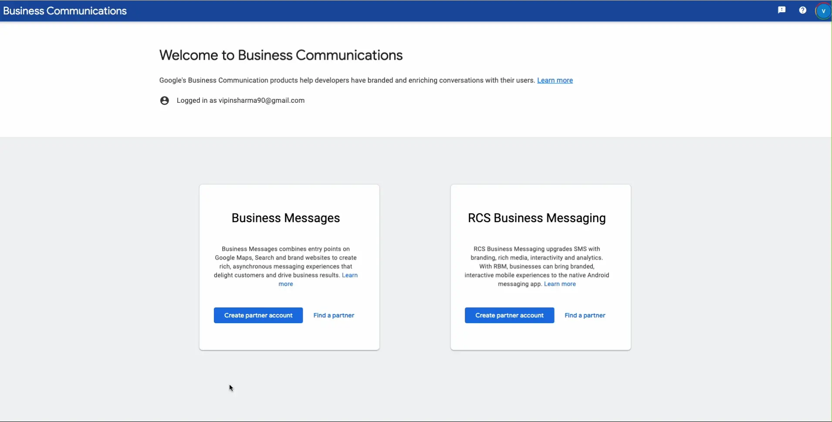This screenshot has width=832, height=422.
Task: Click the RCS Business Messaging card heading
Action: coord(537,218)
